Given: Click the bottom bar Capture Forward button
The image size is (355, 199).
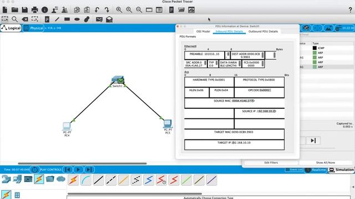Looking at the screenshot, I should [89, 170].
